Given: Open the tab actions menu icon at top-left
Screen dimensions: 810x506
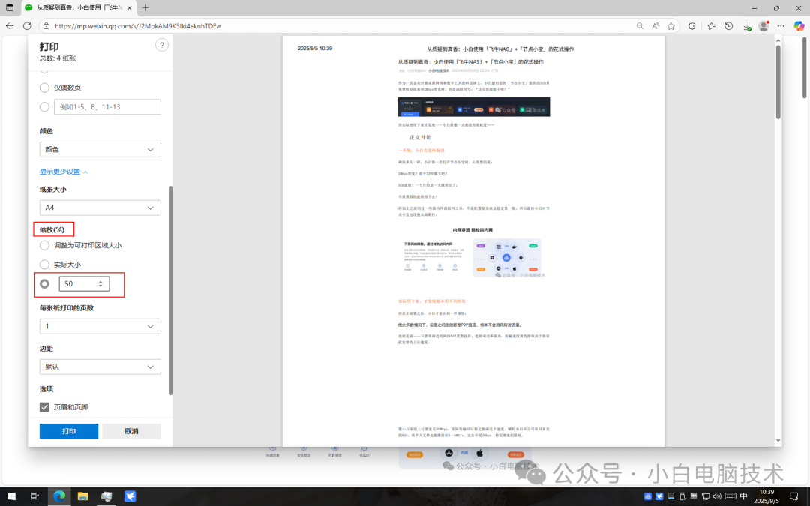Looking at the screenshot, I should (x=9, y=7).
